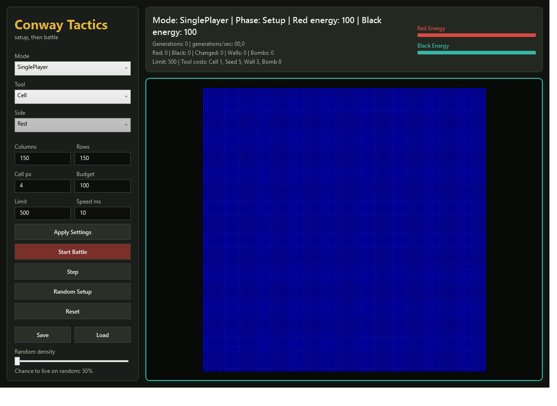Open the Mode dropdown showing SinglePlayer

73,68
